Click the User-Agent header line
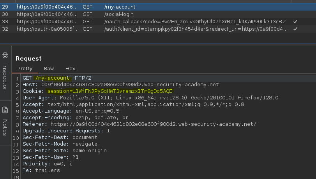 pyautogui.click(x=150, y=98)
